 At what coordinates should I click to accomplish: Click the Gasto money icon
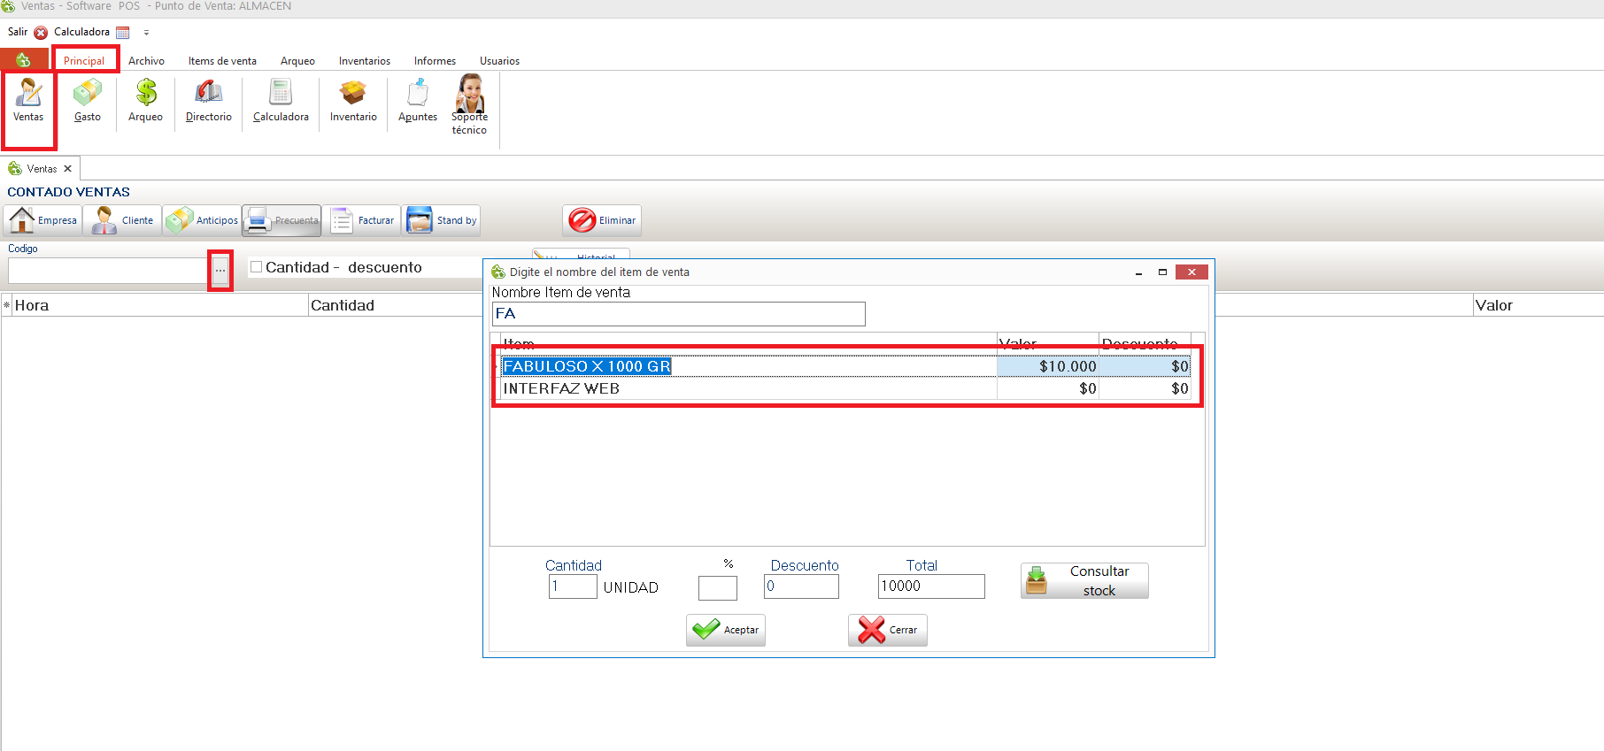(x=87, y=101)
